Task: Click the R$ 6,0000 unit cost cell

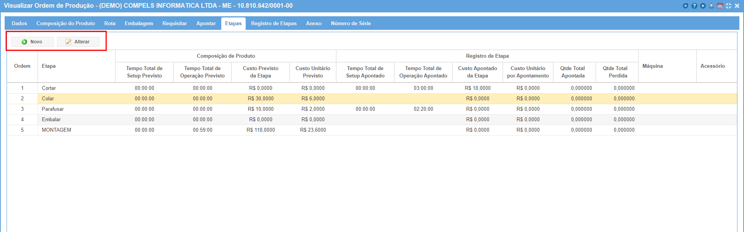Action: click(313, 99)
